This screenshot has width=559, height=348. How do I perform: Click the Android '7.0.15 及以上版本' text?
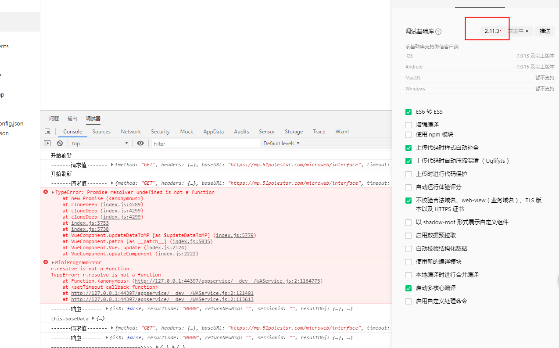tap(535, 67)
